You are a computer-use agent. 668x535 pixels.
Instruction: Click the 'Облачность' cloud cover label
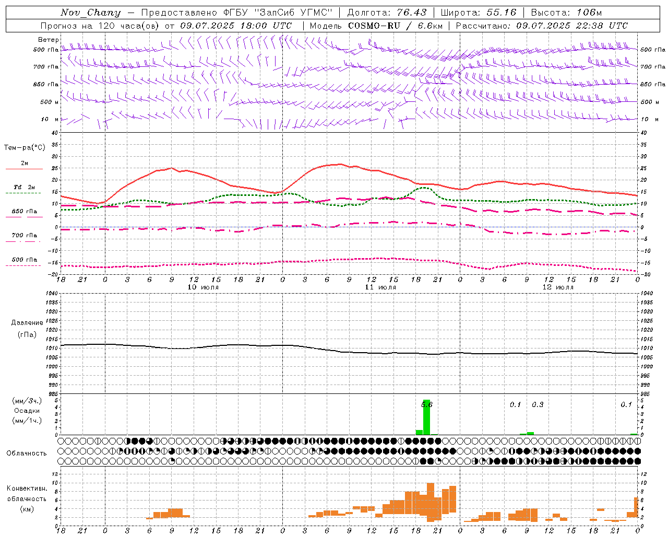click(x=27, y=453)
